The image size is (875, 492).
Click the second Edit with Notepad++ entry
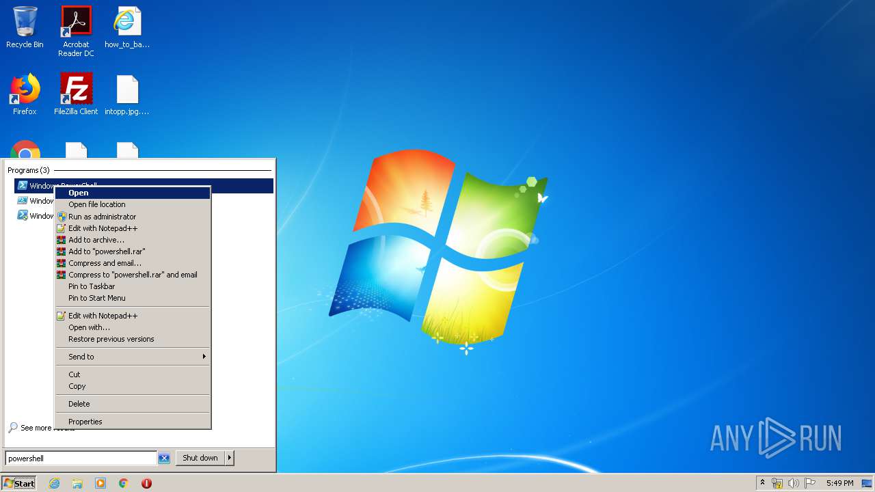133,316
